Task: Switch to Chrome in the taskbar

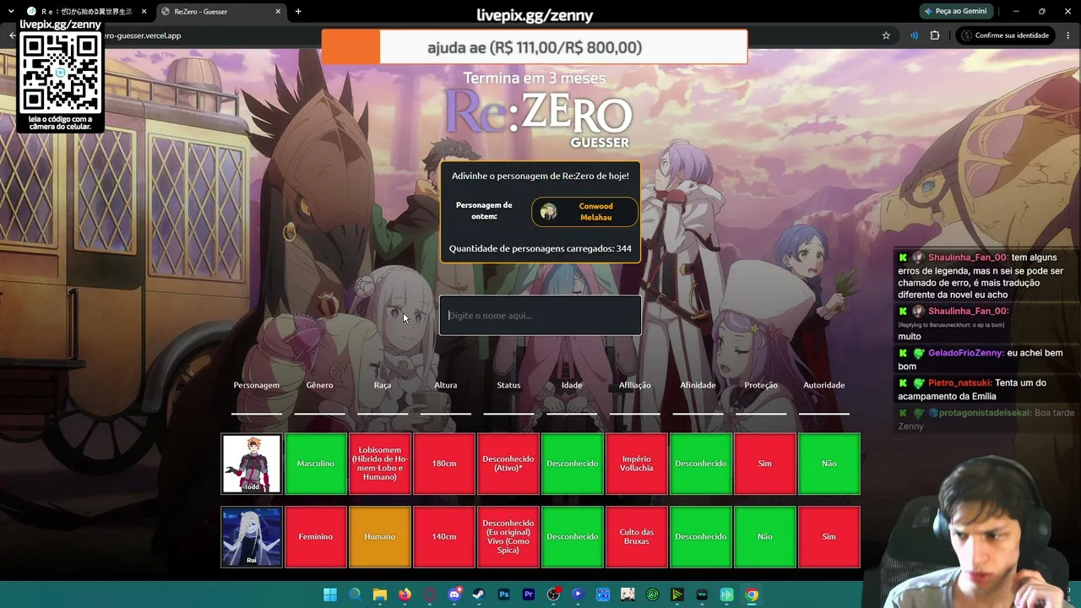Action: click(752, 594)
